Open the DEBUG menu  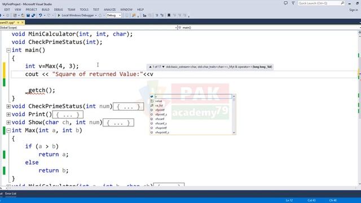tap(58, 10)
